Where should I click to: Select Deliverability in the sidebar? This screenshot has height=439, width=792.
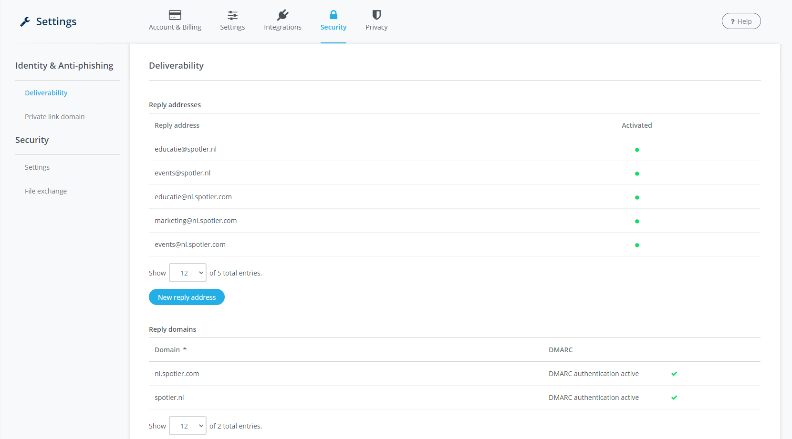(46, 93)
